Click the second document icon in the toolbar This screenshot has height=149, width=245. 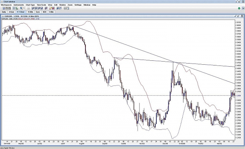[7, 8]
